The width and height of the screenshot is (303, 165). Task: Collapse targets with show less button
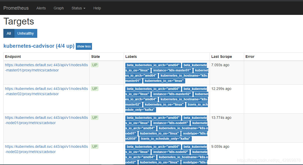[x=84, y=46]
